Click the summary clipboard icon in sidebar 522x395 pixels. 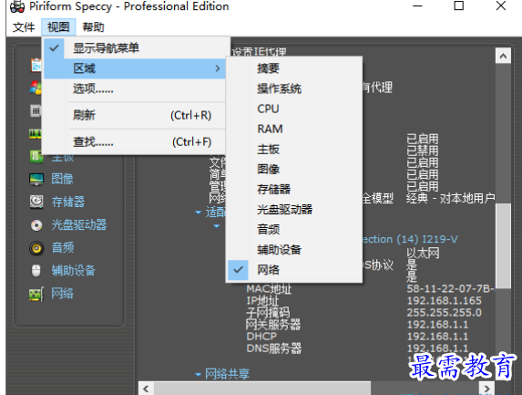pos(36,65)
